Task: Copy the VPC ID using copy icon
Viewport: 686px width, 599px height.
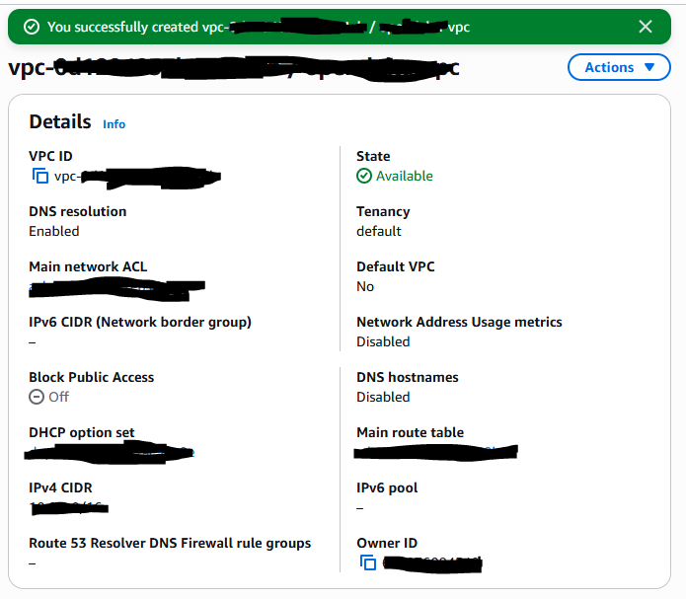Action: pos(40,176)
